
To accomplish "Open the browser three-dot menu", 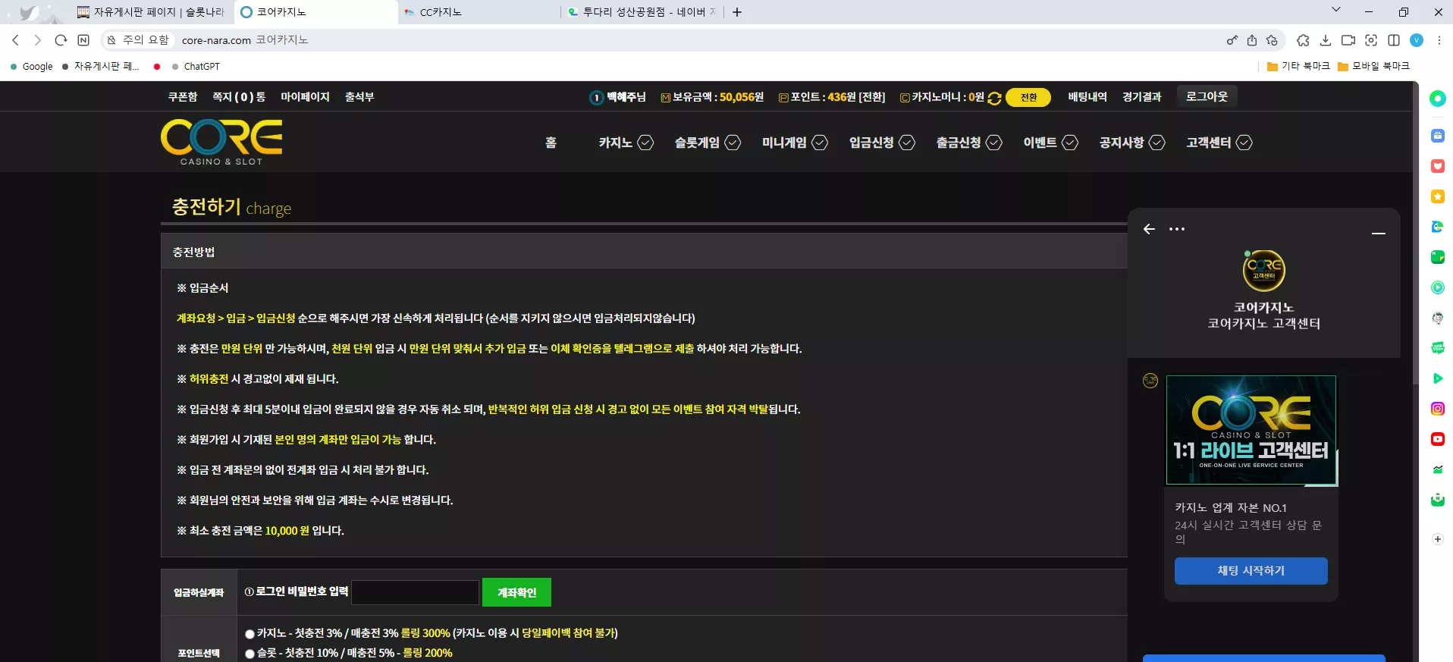I will (x=1439, y=40).
